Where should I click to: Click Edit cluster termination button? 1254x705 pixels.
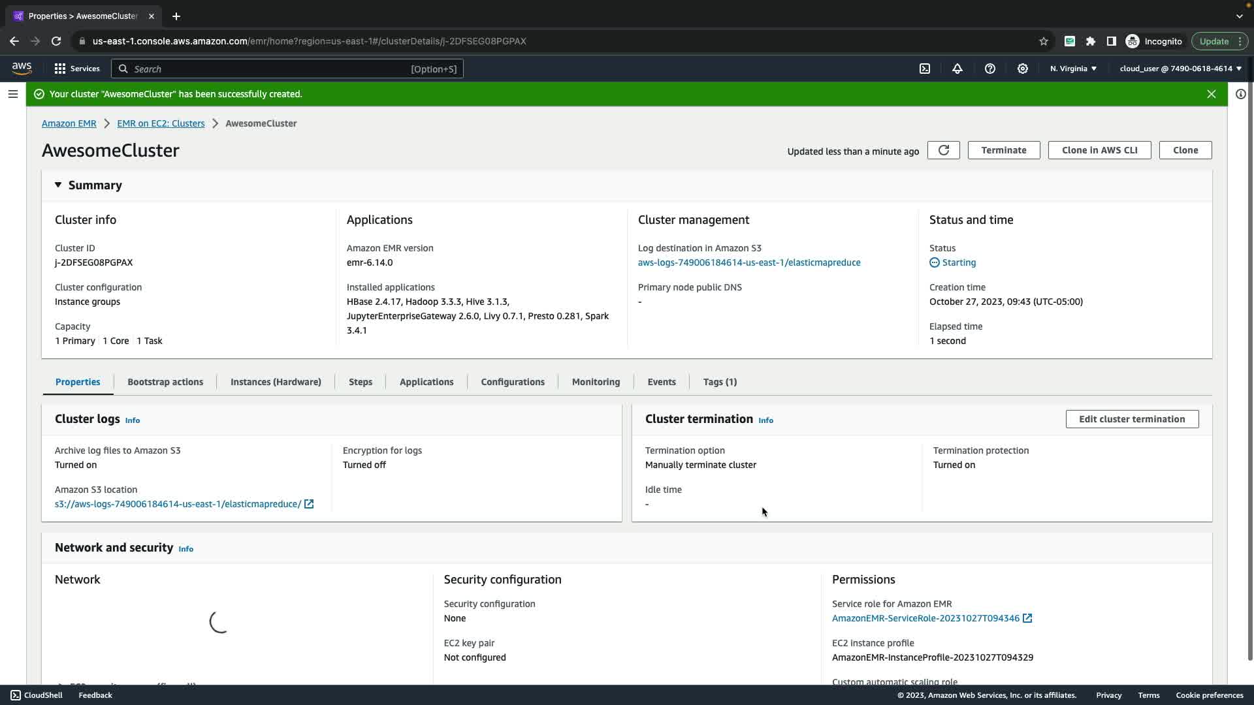click(1132, 419)
